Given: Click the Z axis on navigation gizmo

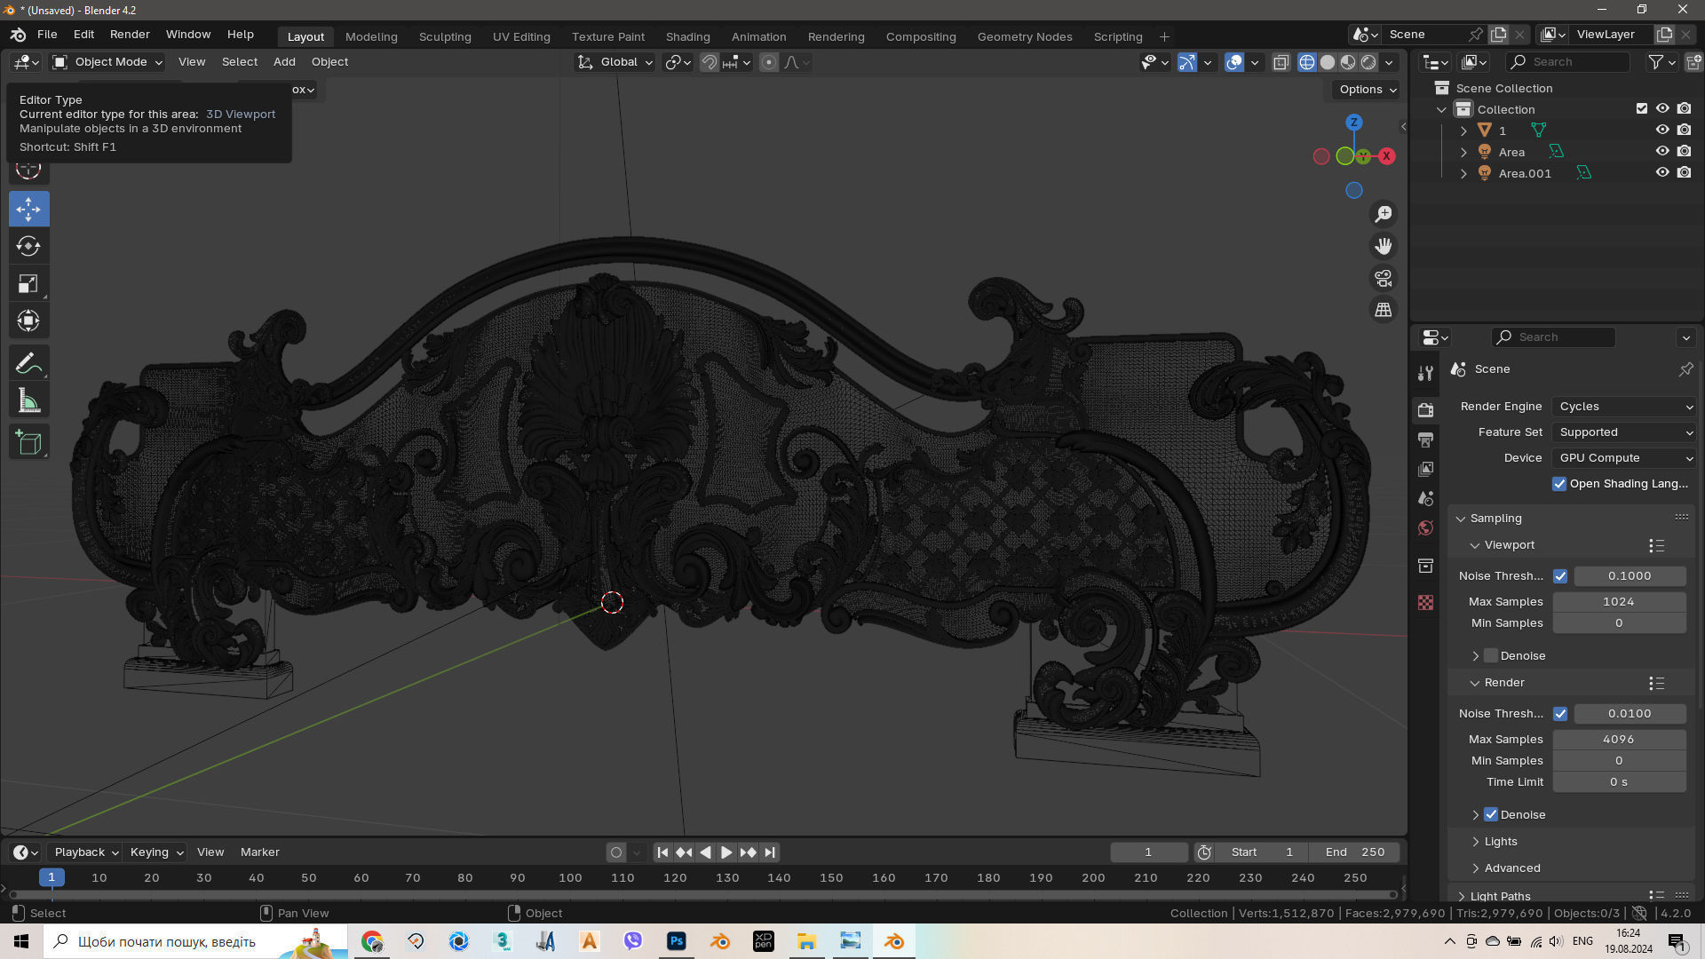Looking at the screenshot, I should 1353,123.
